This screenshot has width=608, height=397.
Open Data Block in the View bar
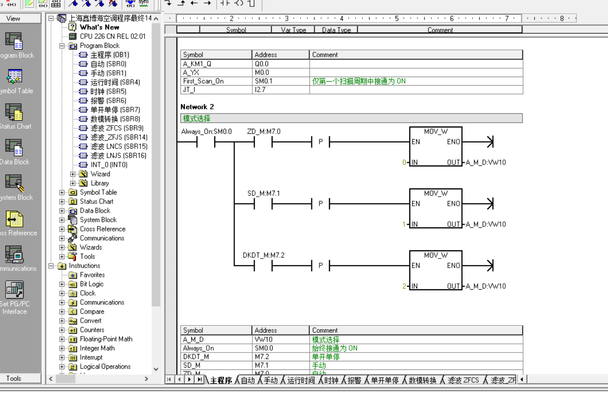(x=14, y=152)
